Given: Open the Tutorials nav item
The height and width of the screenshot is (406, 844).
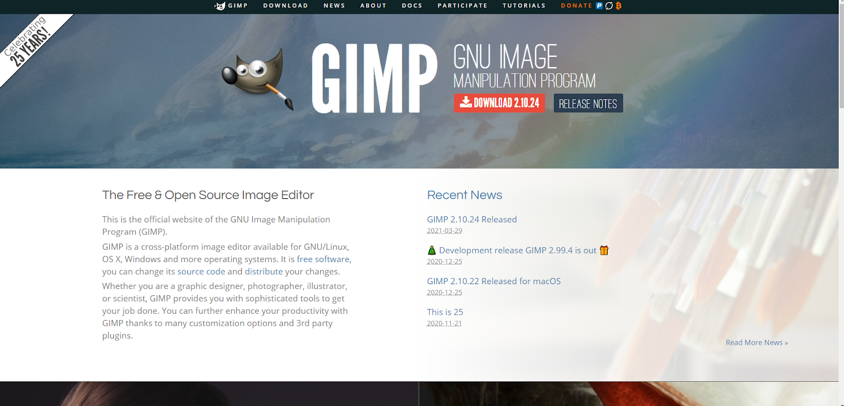Looking at the screenshot, I should [524, 6].
